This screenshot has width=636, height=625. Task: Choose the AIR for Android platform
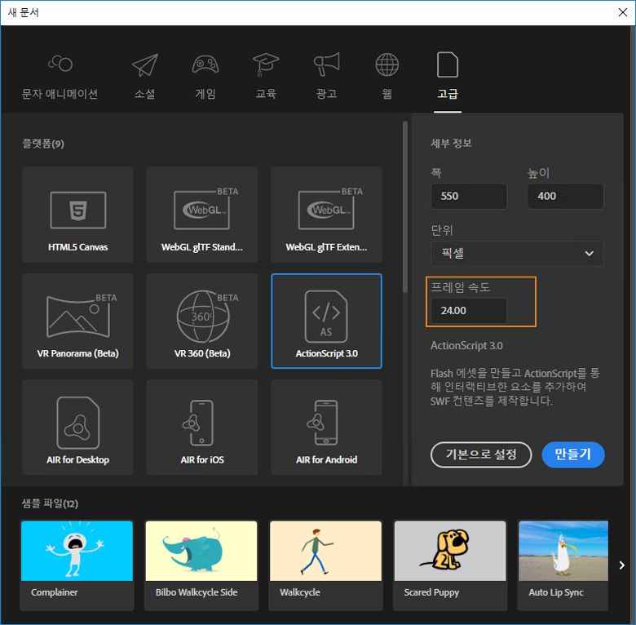(326, 428)
